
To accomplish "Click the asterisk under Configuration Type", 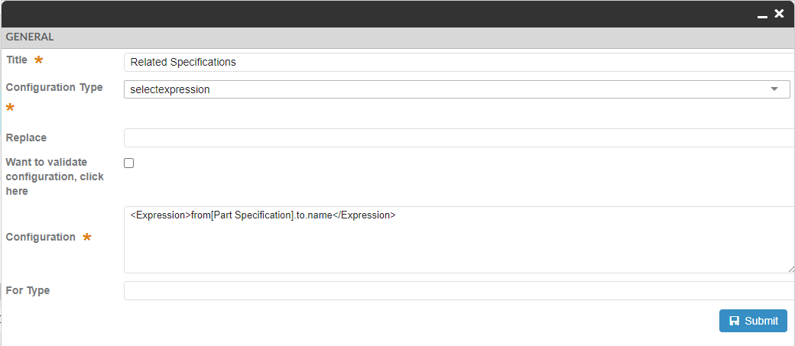I will (11, 108).
